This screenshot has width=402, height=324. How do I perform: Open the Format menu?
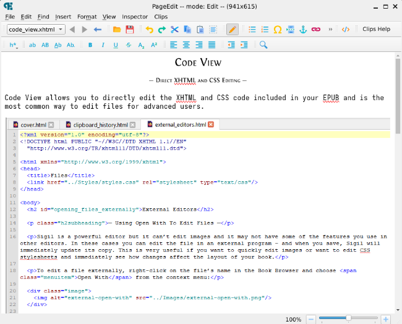87,17
